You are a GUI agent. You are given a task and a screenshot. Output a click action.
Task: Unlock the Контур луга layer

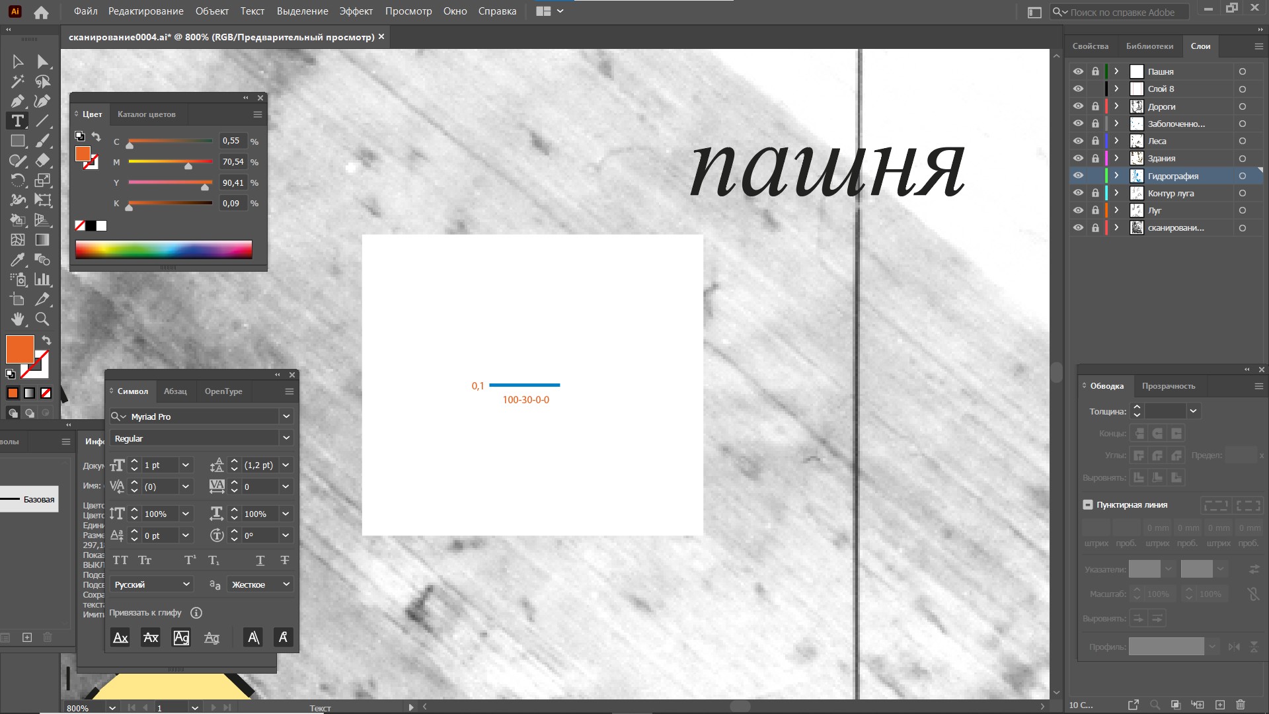(1095, 193)
